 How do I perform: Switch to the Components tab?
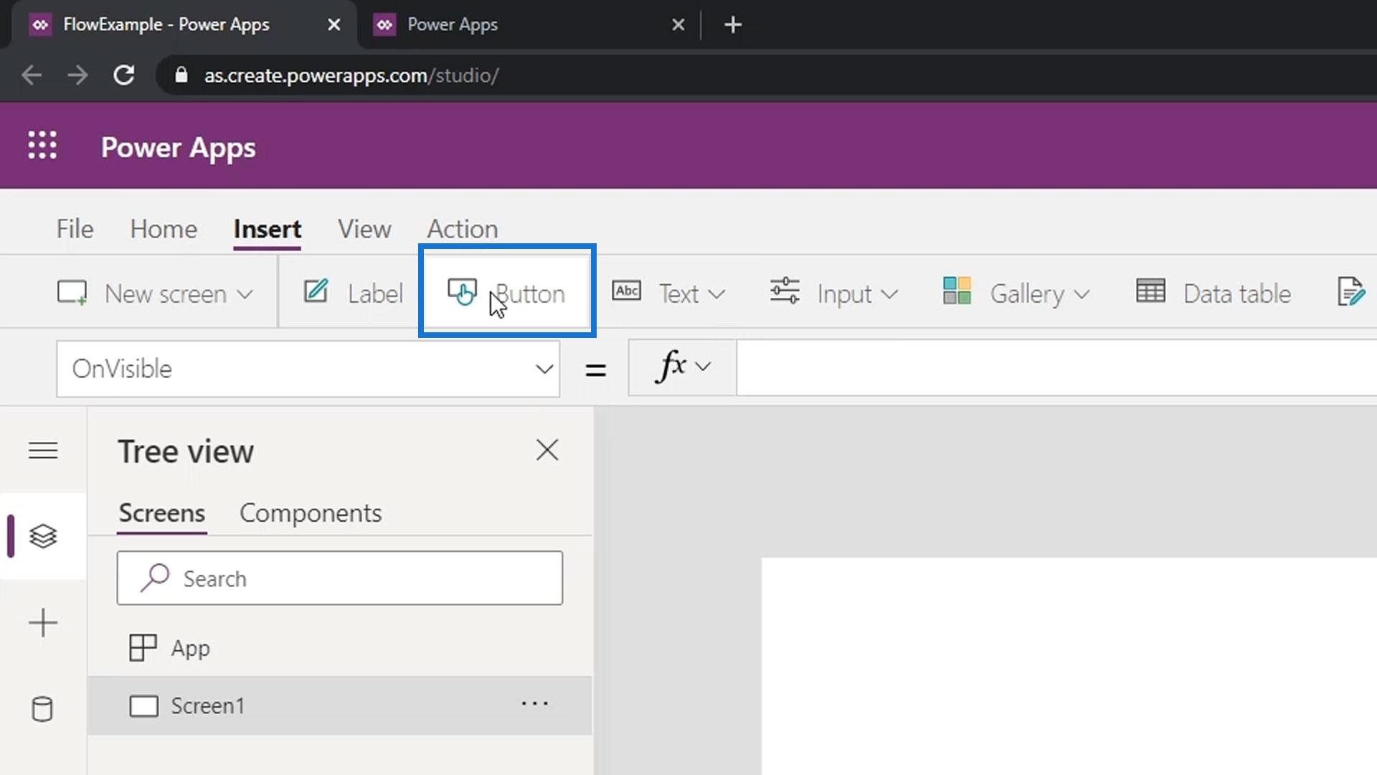310,513
